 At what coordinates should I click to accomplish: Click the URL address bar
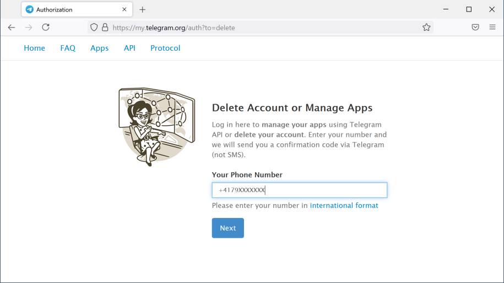261,28
